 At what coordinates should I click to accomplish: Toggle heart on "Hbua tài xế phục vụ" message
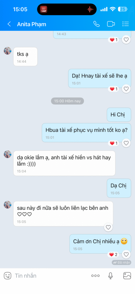[x=126, y=143]
